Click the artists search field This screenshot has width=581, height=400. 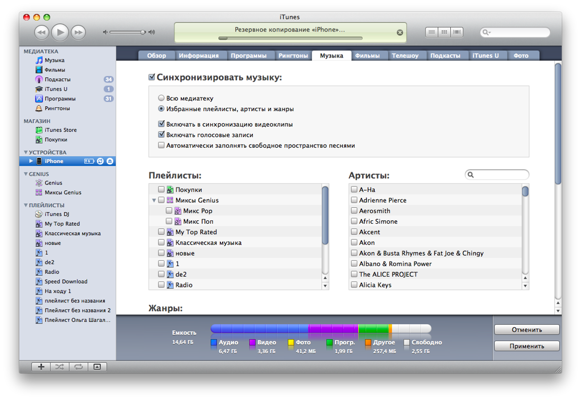tap(497, 175)
